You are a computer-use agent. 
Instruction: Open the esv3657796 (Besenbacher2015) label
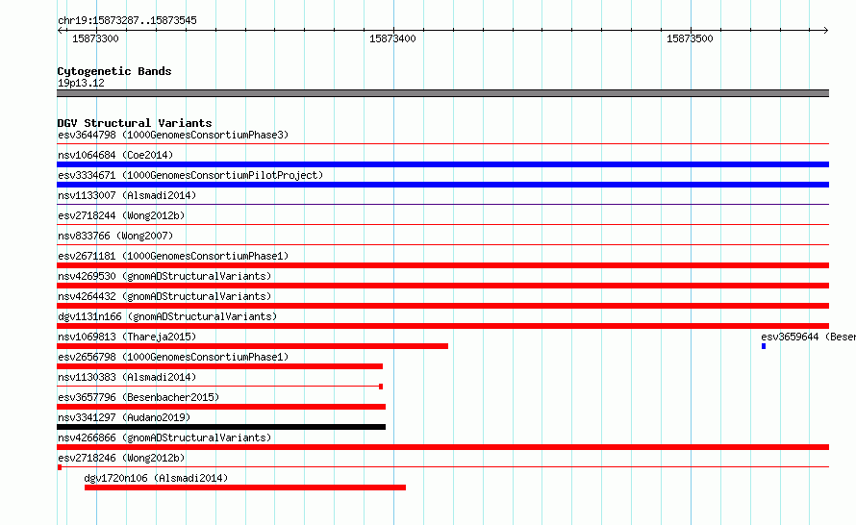pos(138,397)
